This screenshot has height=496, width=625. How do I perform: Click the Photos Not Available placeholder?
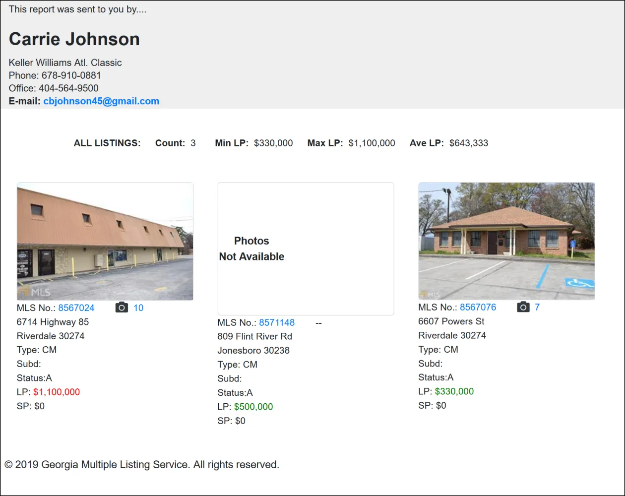306,248
